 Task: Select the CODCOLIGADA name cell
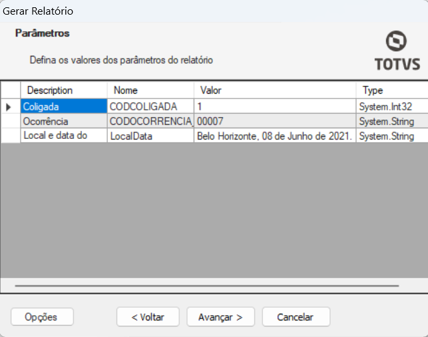(x=150, y=106)
